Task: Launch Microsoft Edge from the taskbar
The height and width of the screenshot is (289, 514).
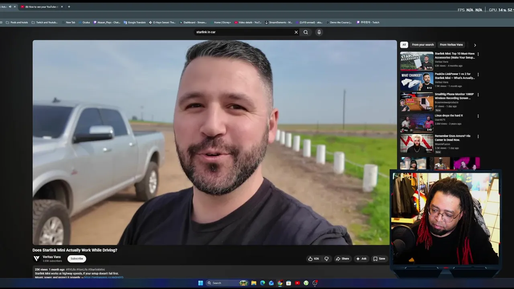Action: 263,283
